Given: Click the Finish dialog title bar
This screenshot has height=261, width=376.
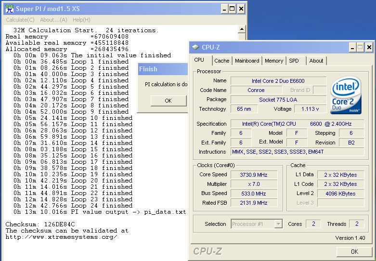Looking at the screenshot, I should (163, 69).
